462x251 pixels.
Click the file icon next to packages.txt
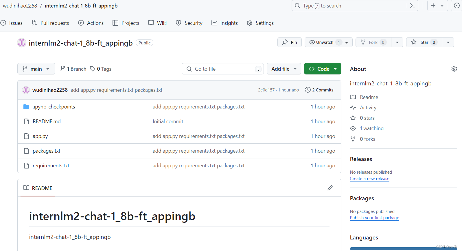(26, 151)
